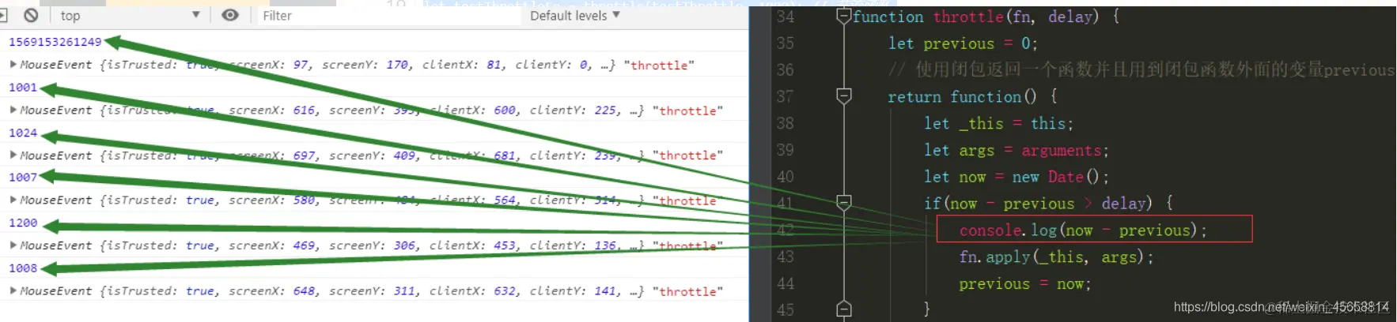
Task: Select console output 1008
Action: [23, 268]
